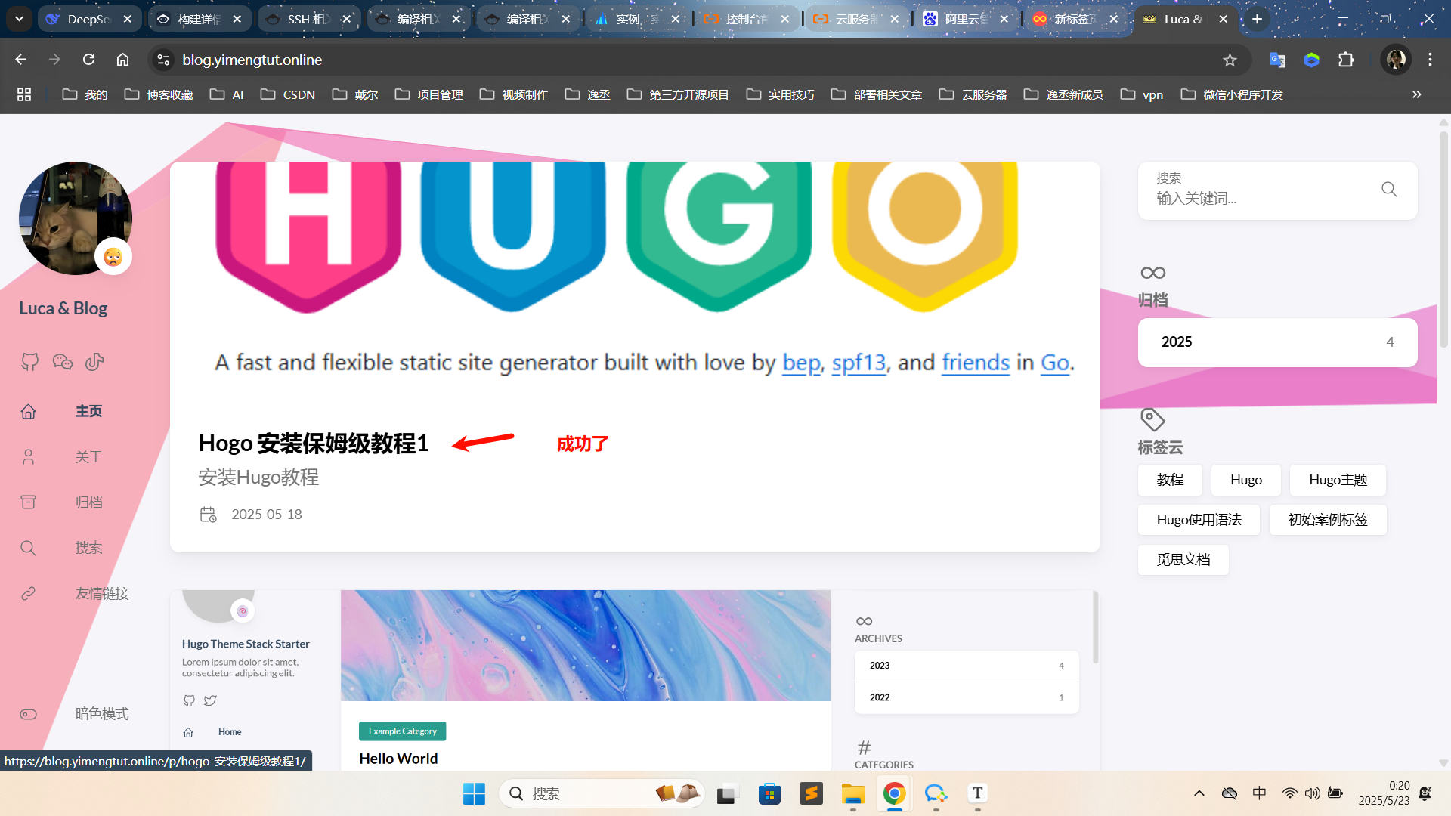Switch to the 新标签页 tab
This screenshot has height=816, width=1451.
coord(1075,19)
